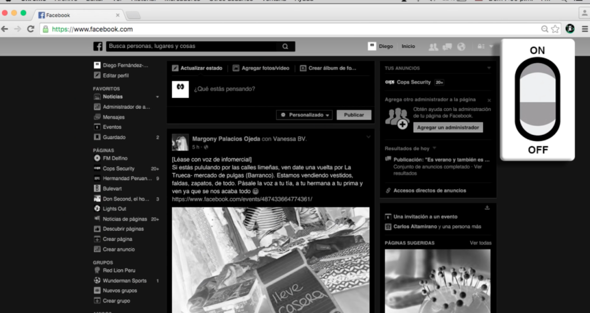Click the add administrator people icon
590x313 pixels.
click(x=397, y=118)
